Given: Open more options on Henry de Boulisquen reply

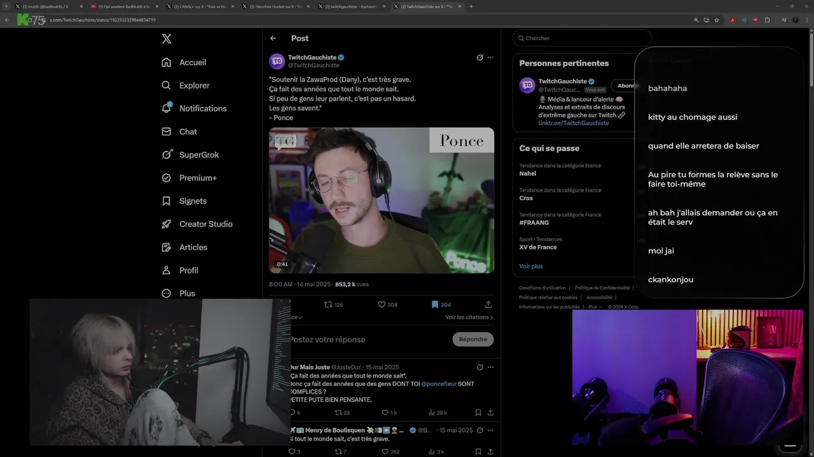Looking at the screenshot, I should coord(490,430).
